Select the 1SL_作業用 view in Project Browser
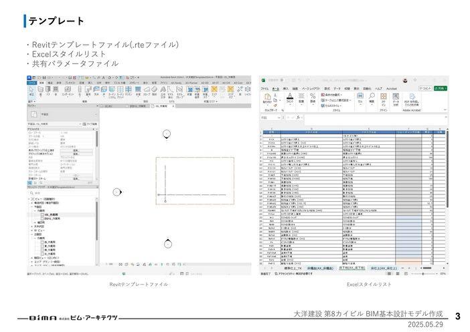Viewport: 470px width, 332px height. point(51,214)
